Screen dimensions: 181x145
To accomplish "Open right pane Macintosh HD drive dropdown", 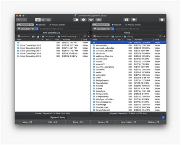I will pos(103,29).
